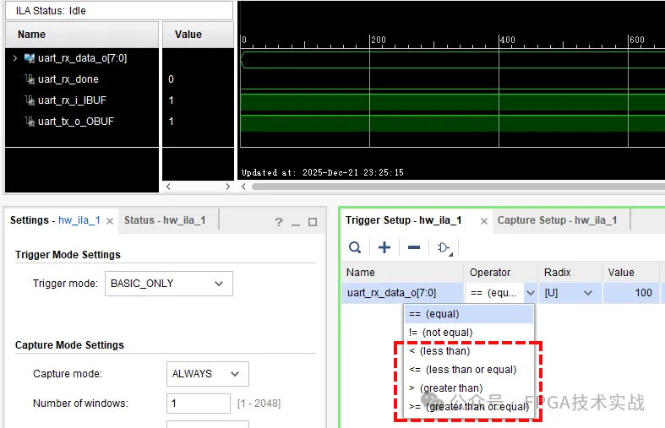Open the Trigger mode dropdown

169,284
